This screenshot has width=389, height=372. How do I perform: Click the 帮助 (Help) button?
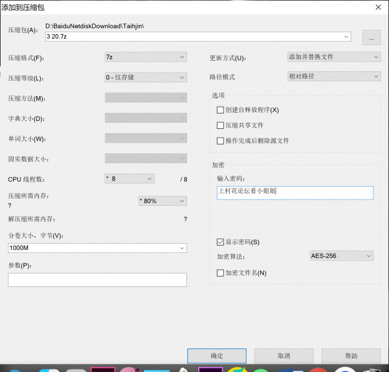351,356
